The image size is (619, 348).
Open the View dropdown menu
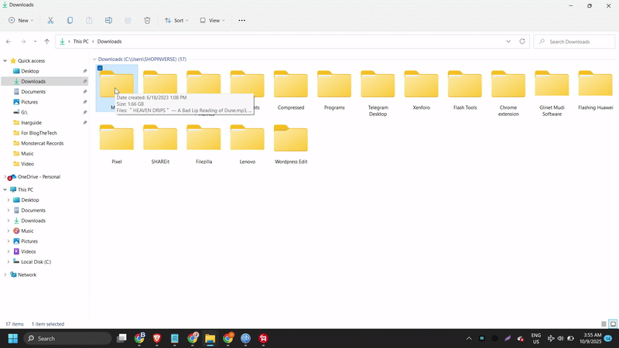212,20
